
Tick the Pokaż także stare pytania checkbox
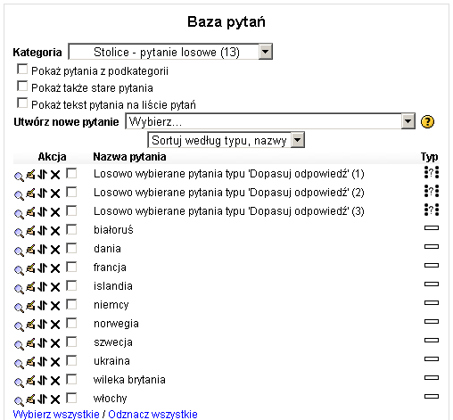[22, 86]
